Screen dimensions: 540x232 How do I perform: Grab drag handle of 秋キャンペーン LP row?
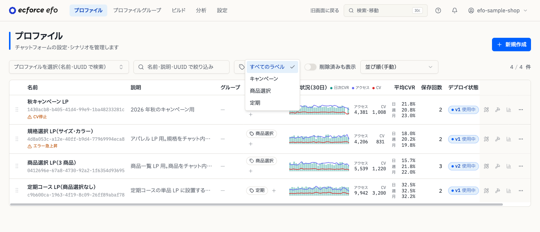tap(16, 110)
